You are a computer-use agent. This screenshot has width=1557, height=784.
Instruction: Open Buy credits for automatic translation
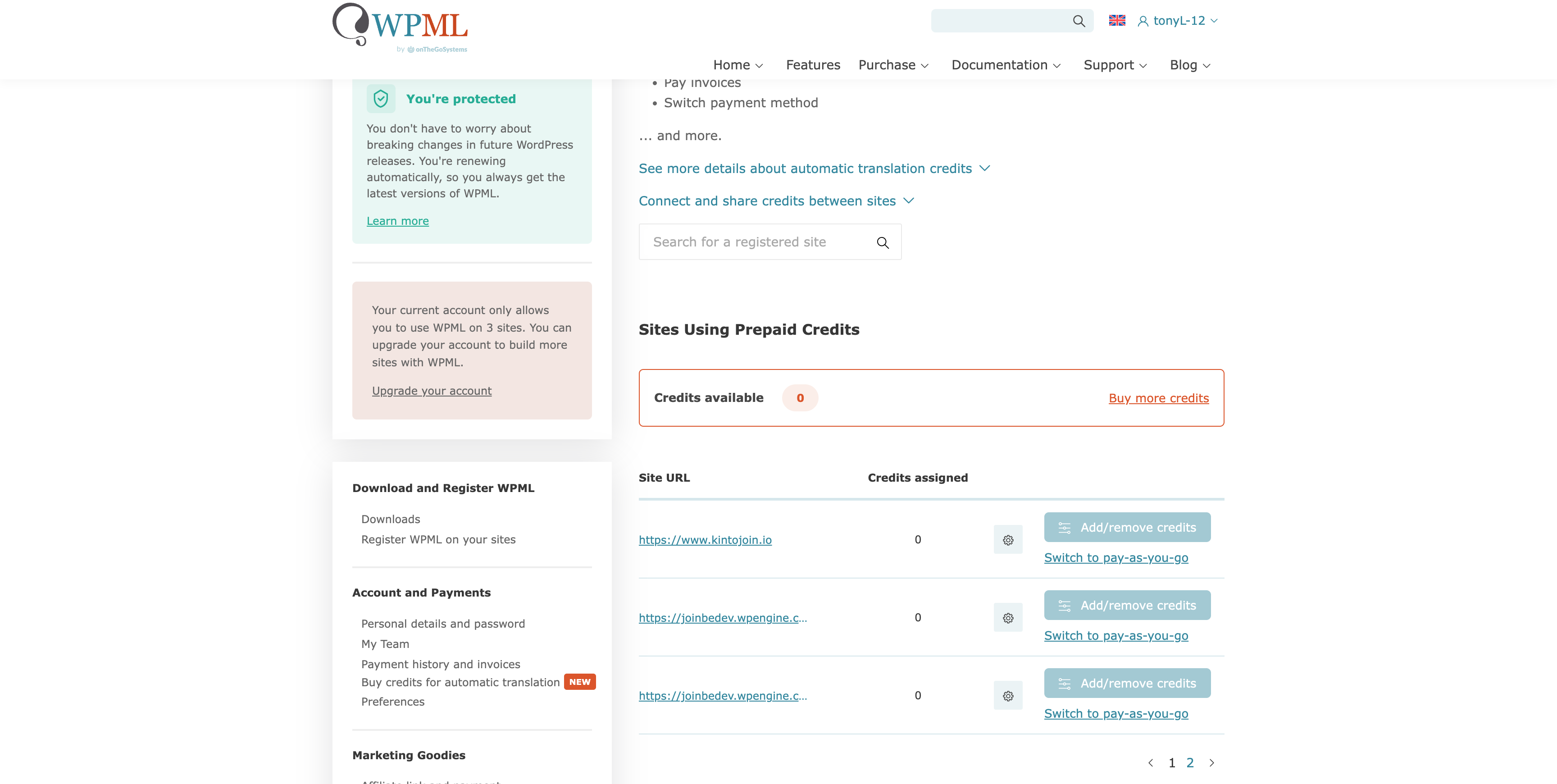[x=460, y=683]
